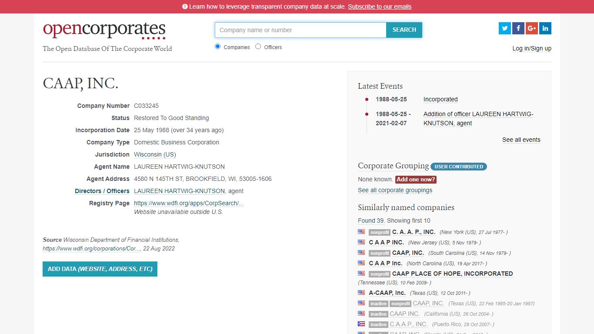
Task: Click the US flag beside C. A. A. P., INC.
Action: click(361, 232)
